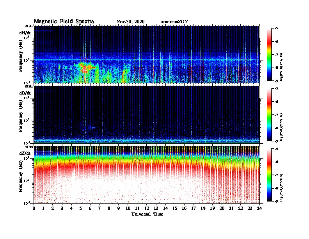Click the hour 5 tick label on time axis
This screenshot has width=309, height=239.
81,208
